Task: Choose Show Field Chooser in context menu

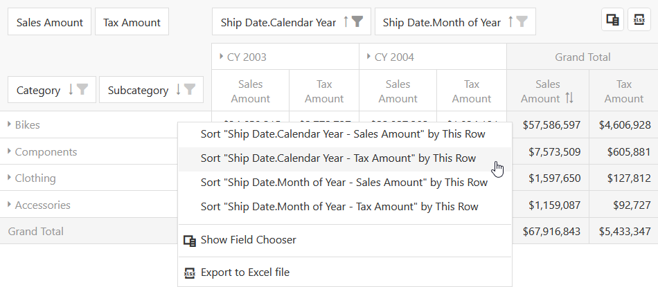Action: coord(248,240)
